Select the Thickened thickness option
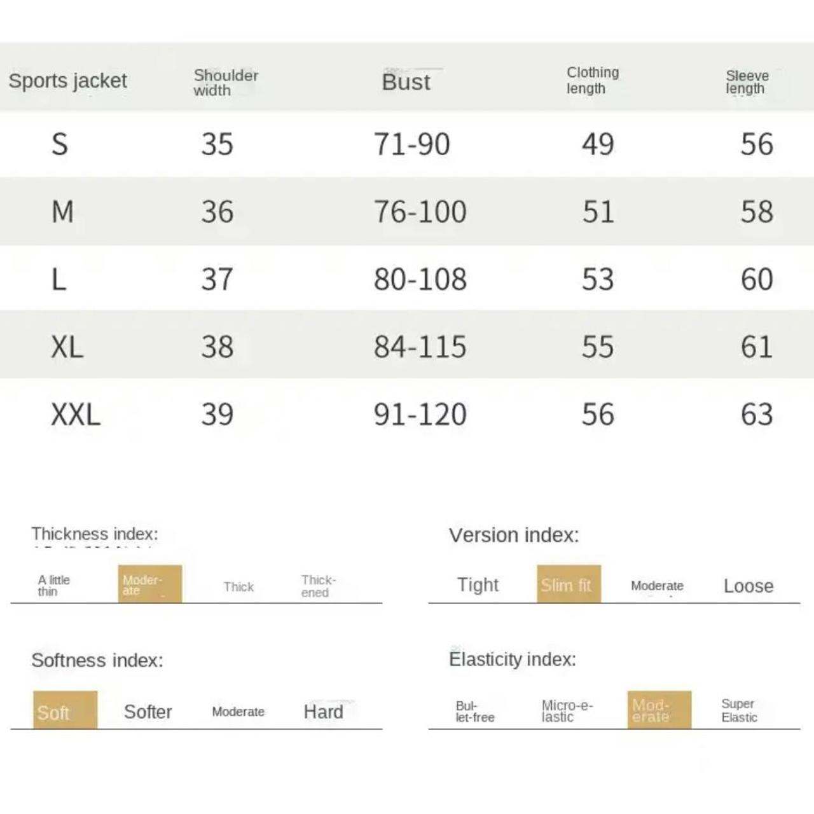Viewport: 814px width, 814px height. 318,586
